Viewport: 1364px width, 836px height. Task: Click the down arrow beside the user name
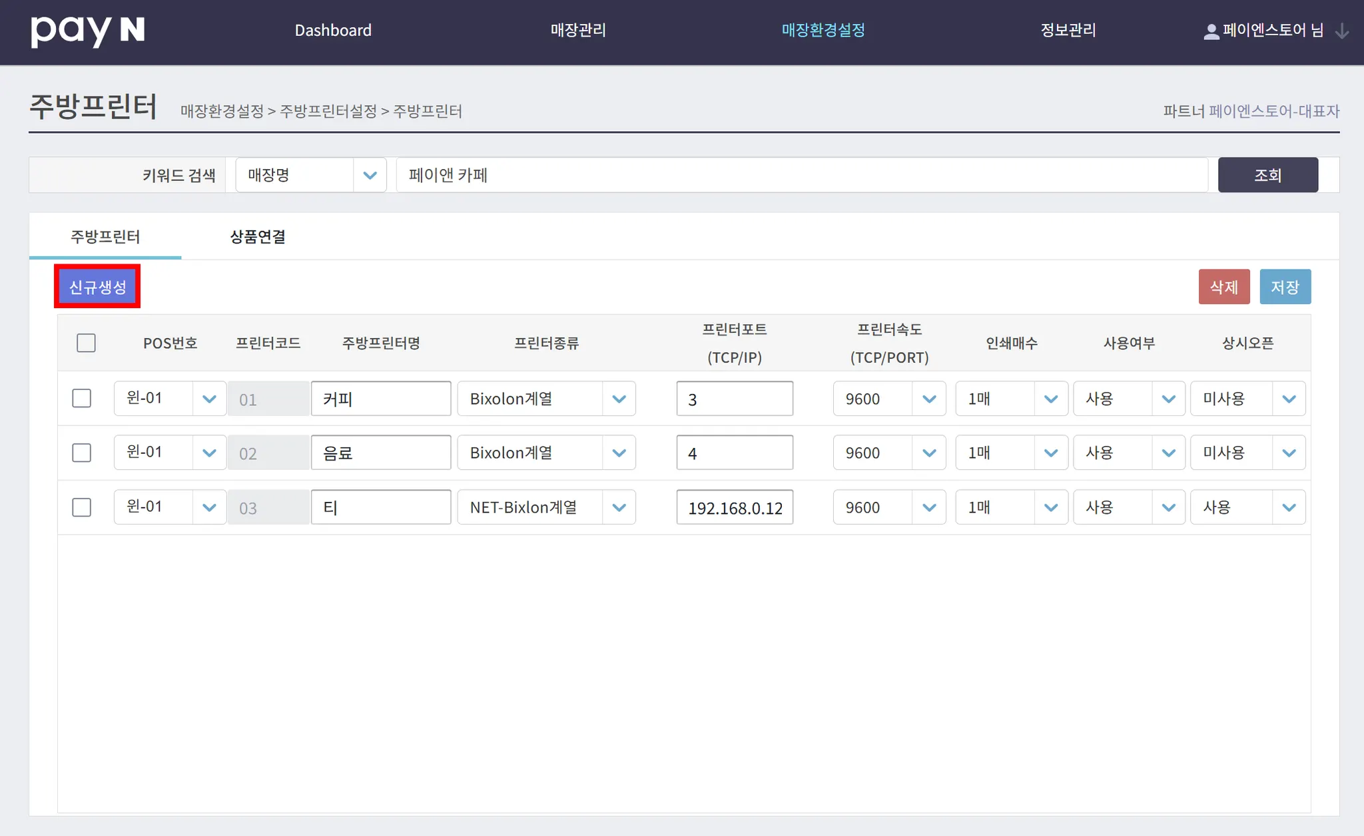[1342, 31]
